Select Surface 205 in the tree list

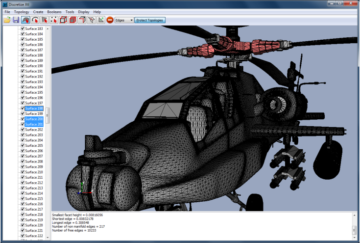[34, 146]
